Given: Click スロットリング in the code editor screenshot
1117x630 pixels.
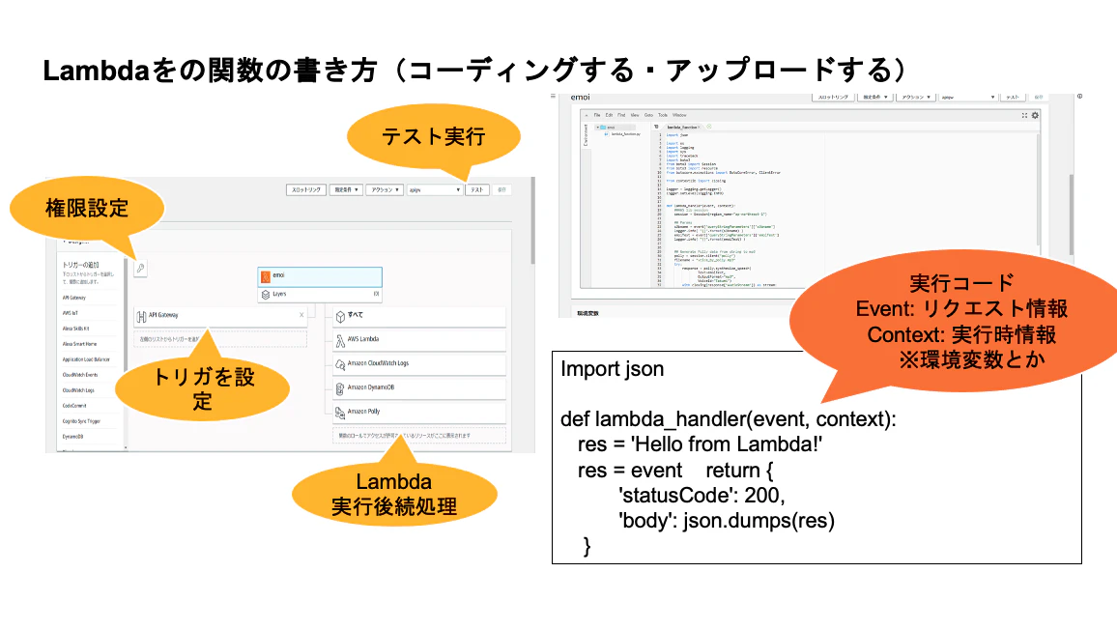Looking at the screenshot, I should coord(833,97).
